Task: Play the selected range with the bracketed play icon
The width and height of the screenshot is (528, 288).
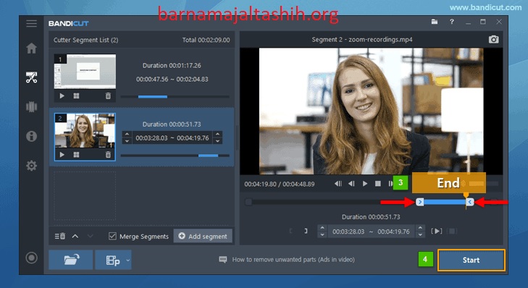Action: click(x=437, y=231)
